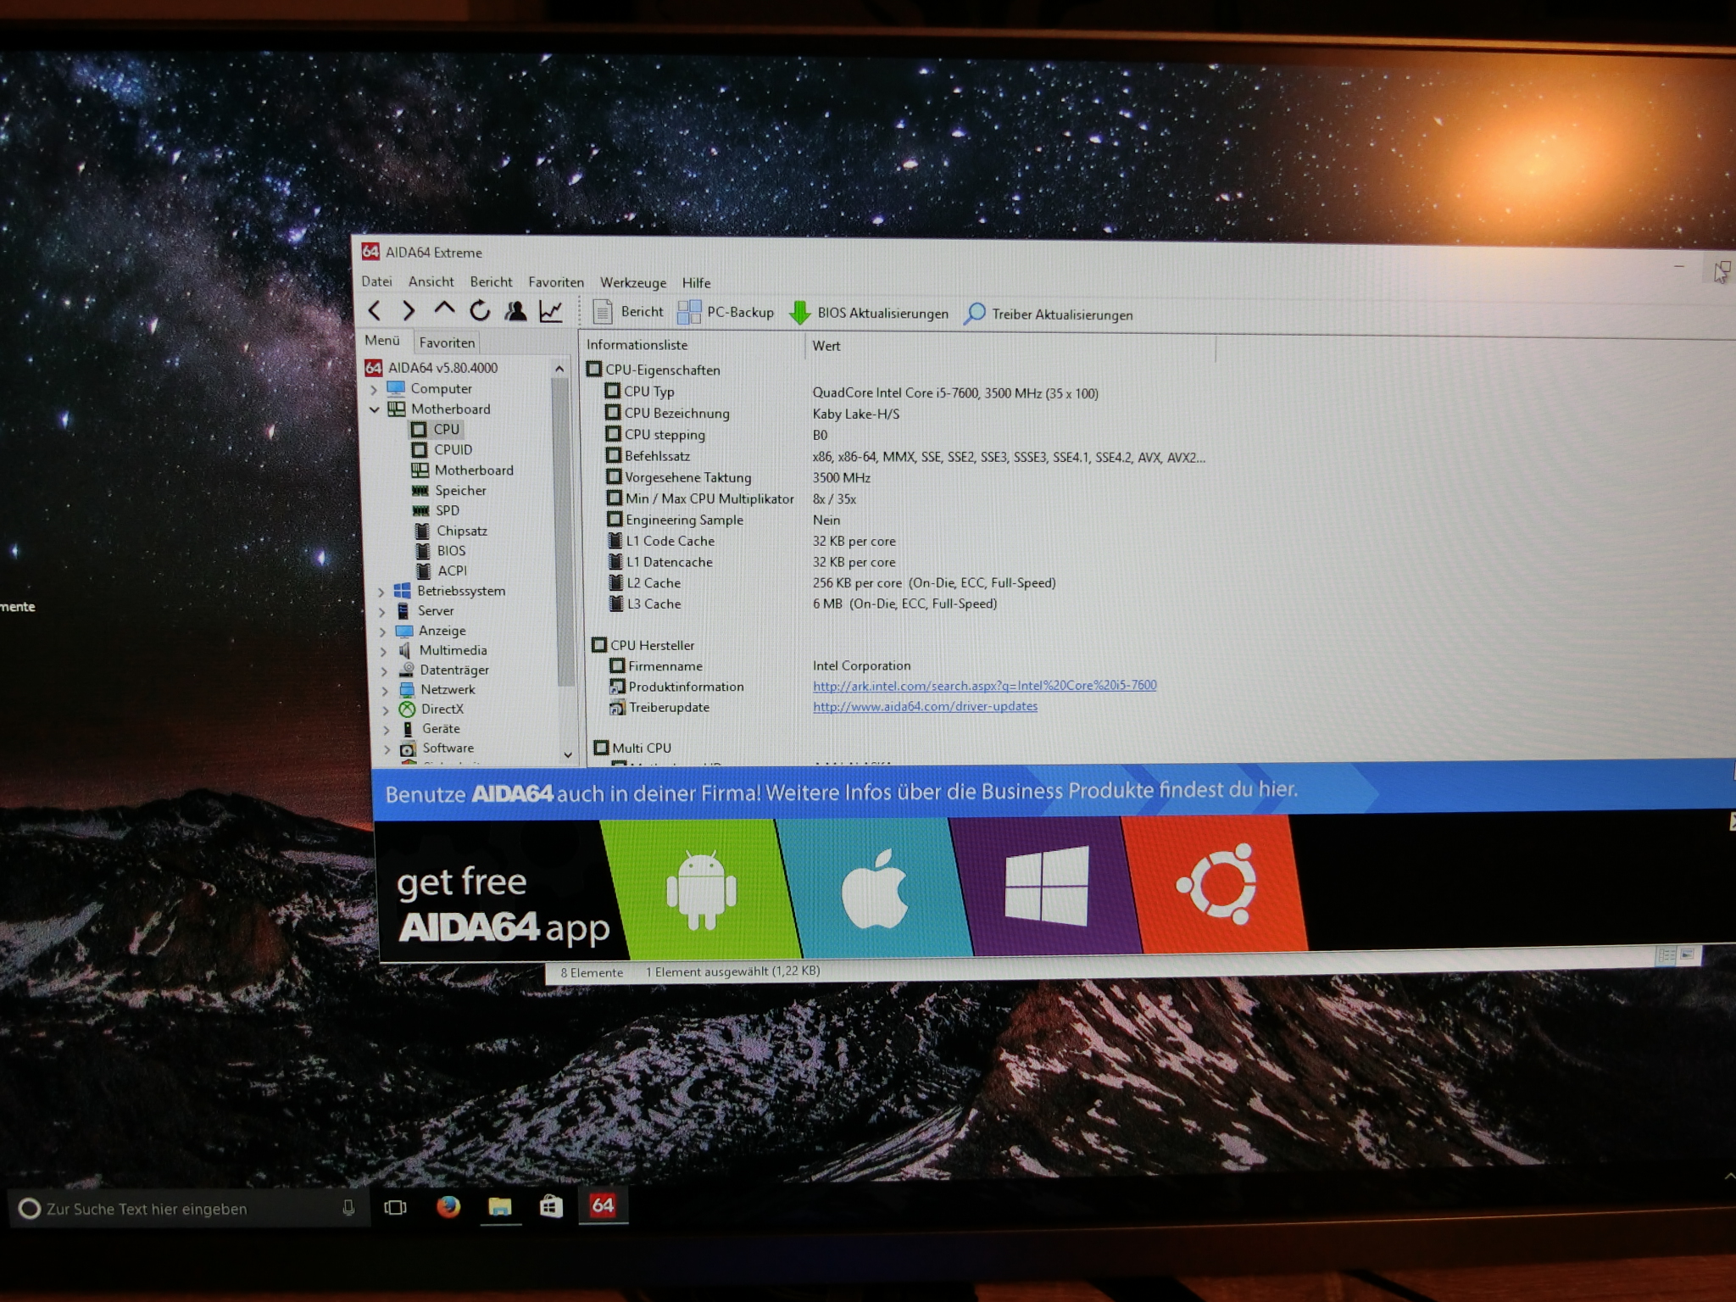This screenshot has width=1736, height=1302.
Task: Click the forward navigation arrow in toolbar
Action: (409, 311)
